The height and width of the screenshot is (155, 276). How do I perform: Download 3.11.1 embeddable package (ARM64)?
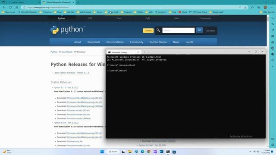(x=85, y=106)
